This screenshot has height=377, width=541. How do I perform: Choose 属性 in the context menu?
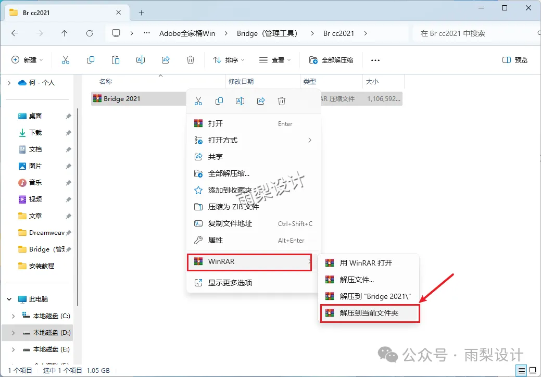click(254, 240)
